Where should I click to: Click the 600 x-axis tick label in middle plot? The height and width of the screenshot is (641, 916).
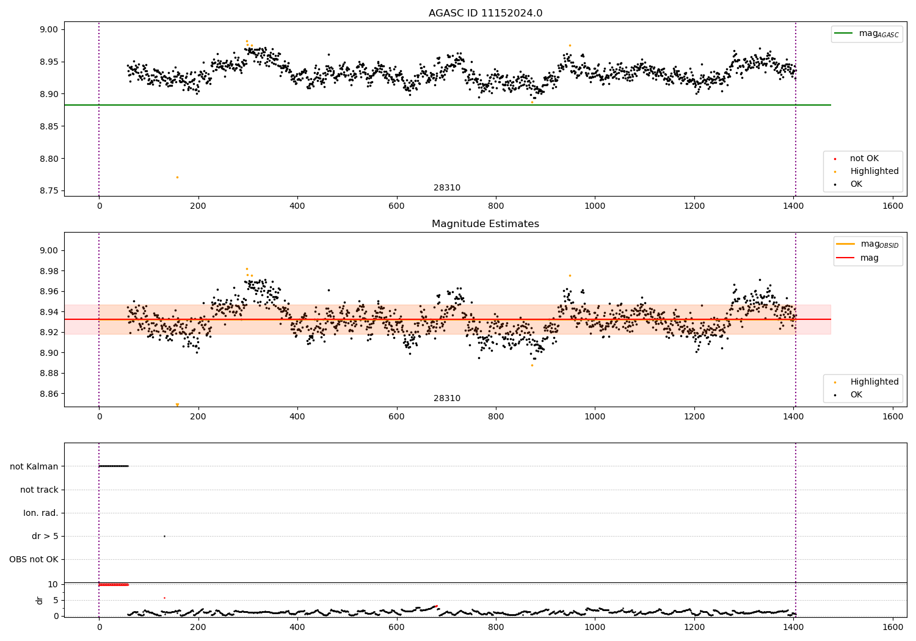click(397, 416)
